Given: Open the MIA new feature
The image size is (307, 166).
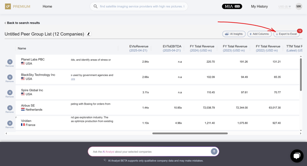Looking at the screenshot, I should pyautogui.click(x=232, y=6).
